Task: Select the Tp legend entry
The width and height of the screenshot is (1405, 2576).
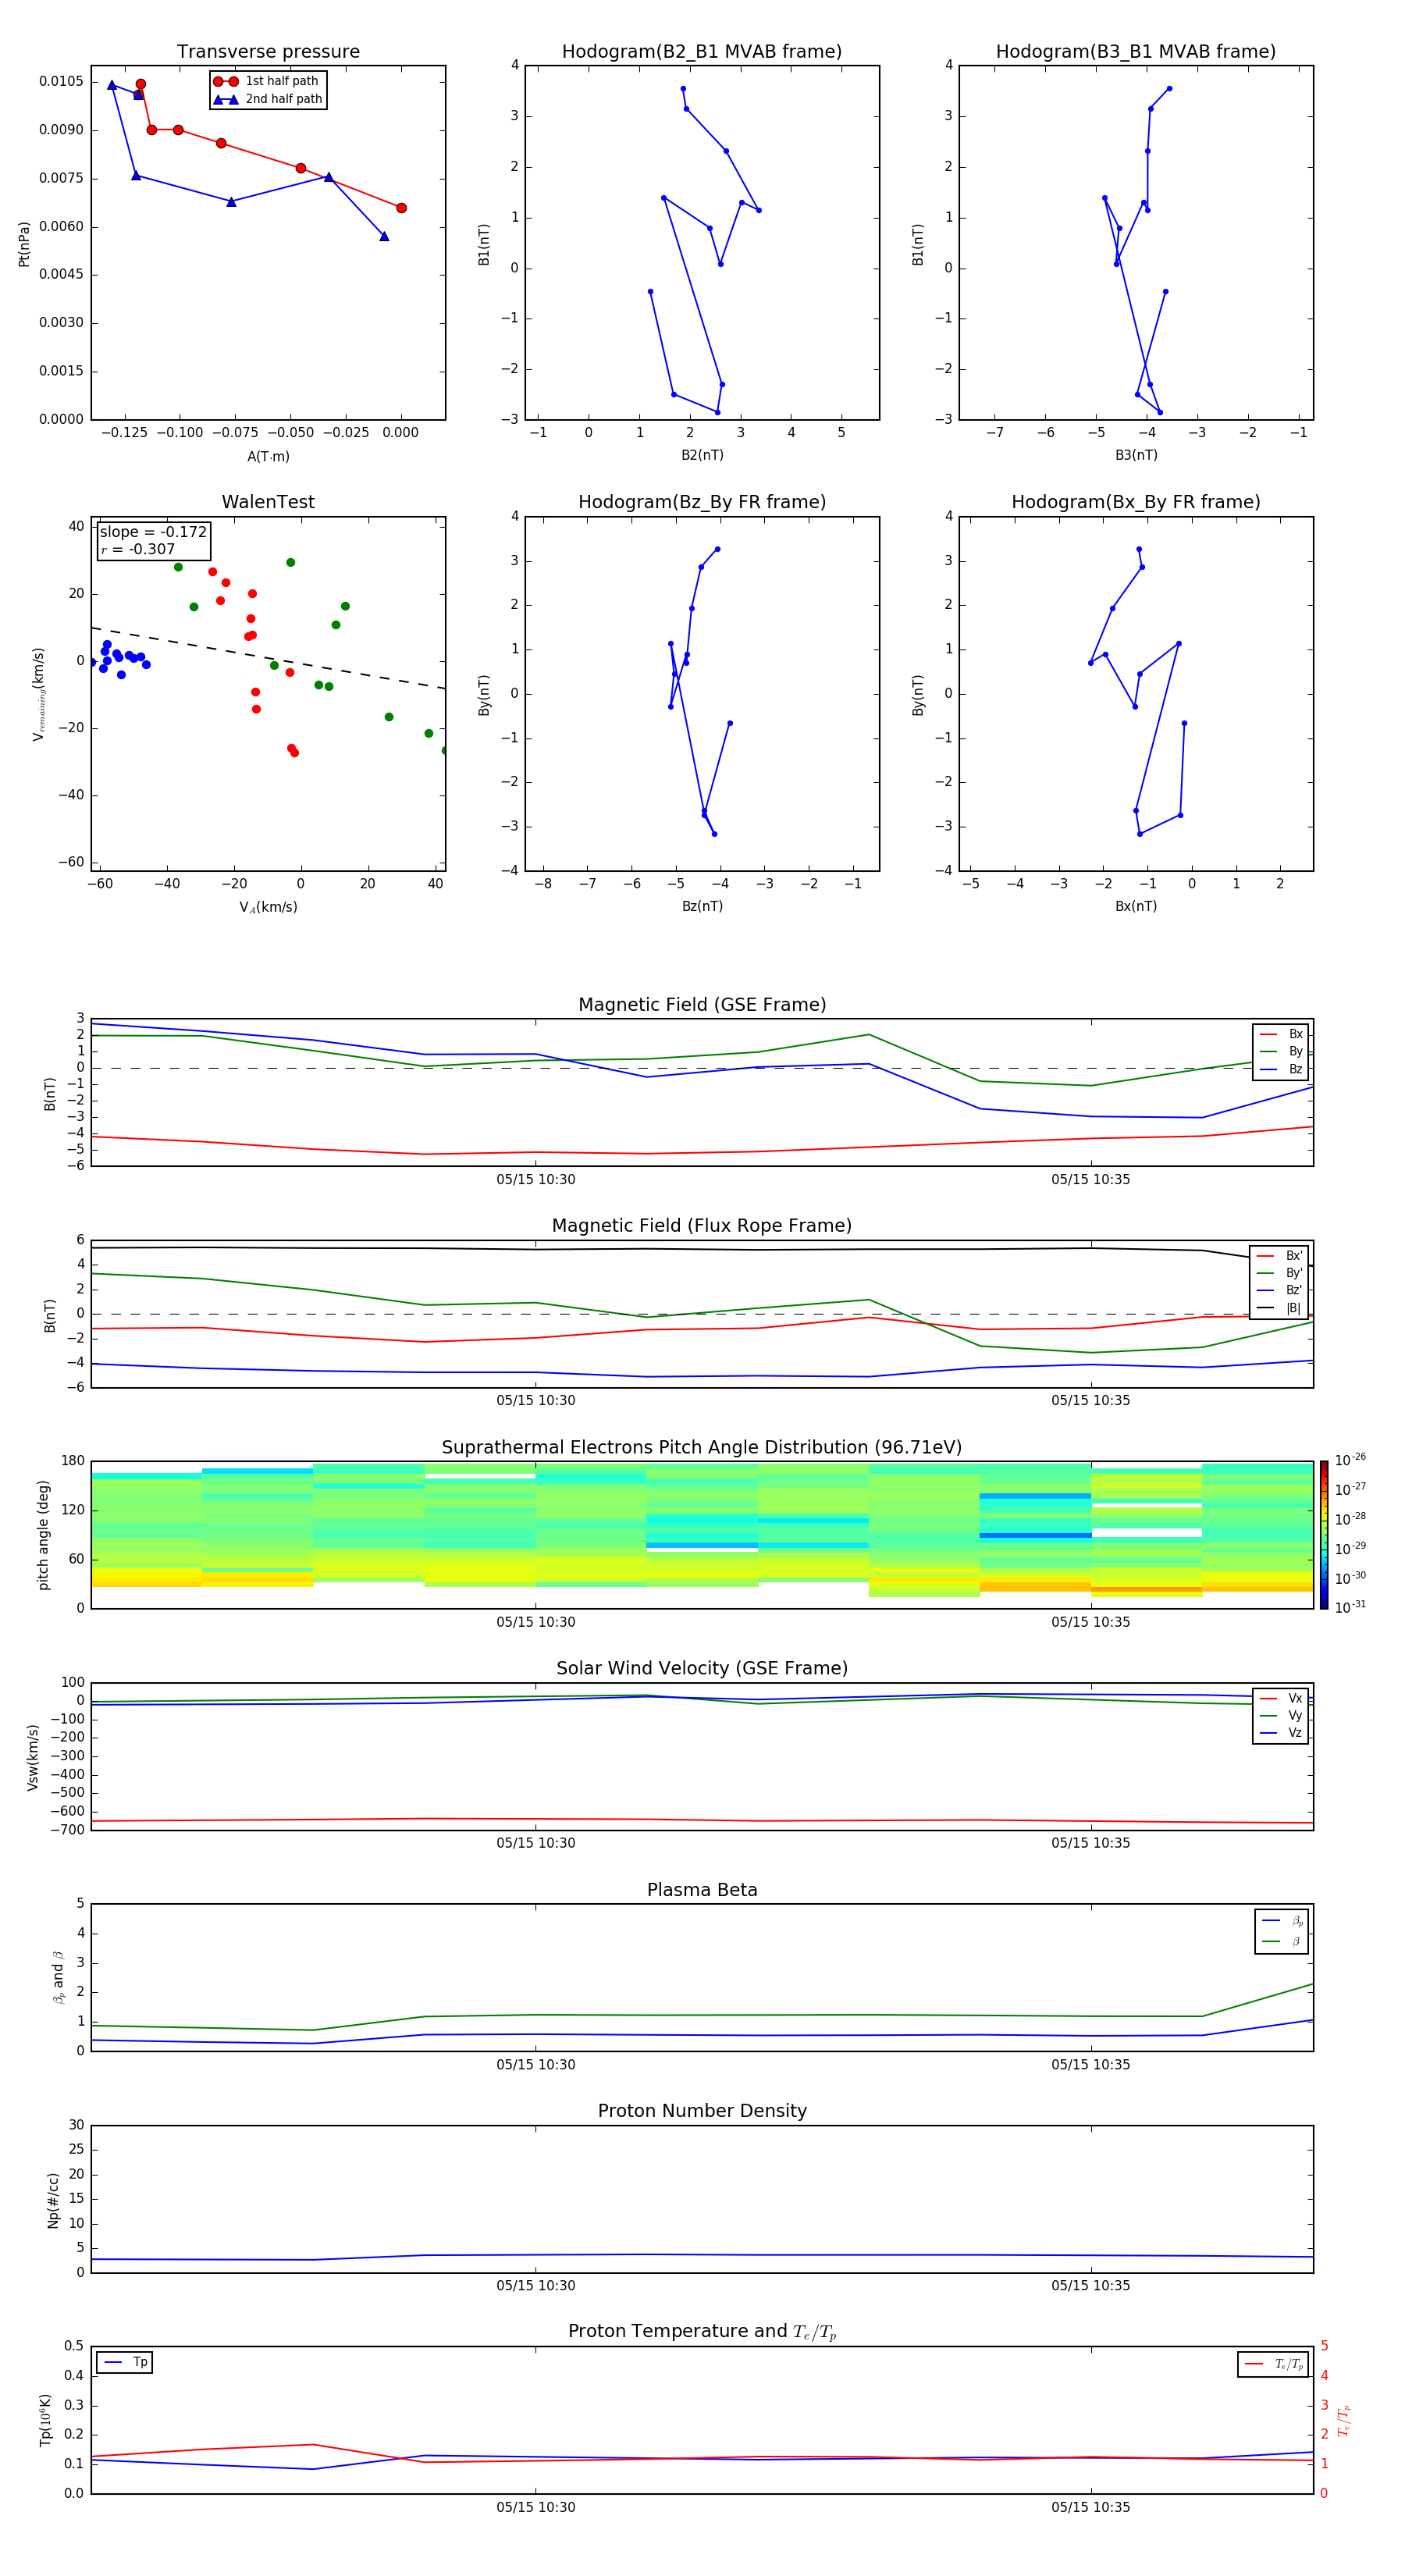Action: 125,2362
